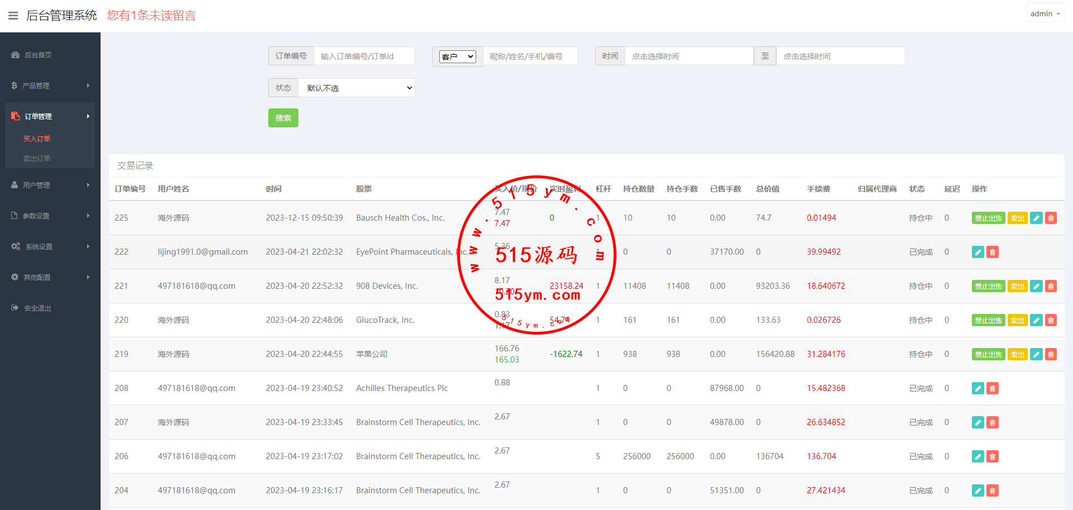Open 后台首页 from the sidebar
The width and height of the screenshot is (1073, 510).
(x=38, y=55)
